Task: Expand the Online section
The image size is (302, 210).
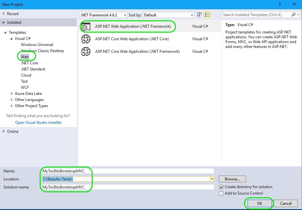Action: point(4,132)
